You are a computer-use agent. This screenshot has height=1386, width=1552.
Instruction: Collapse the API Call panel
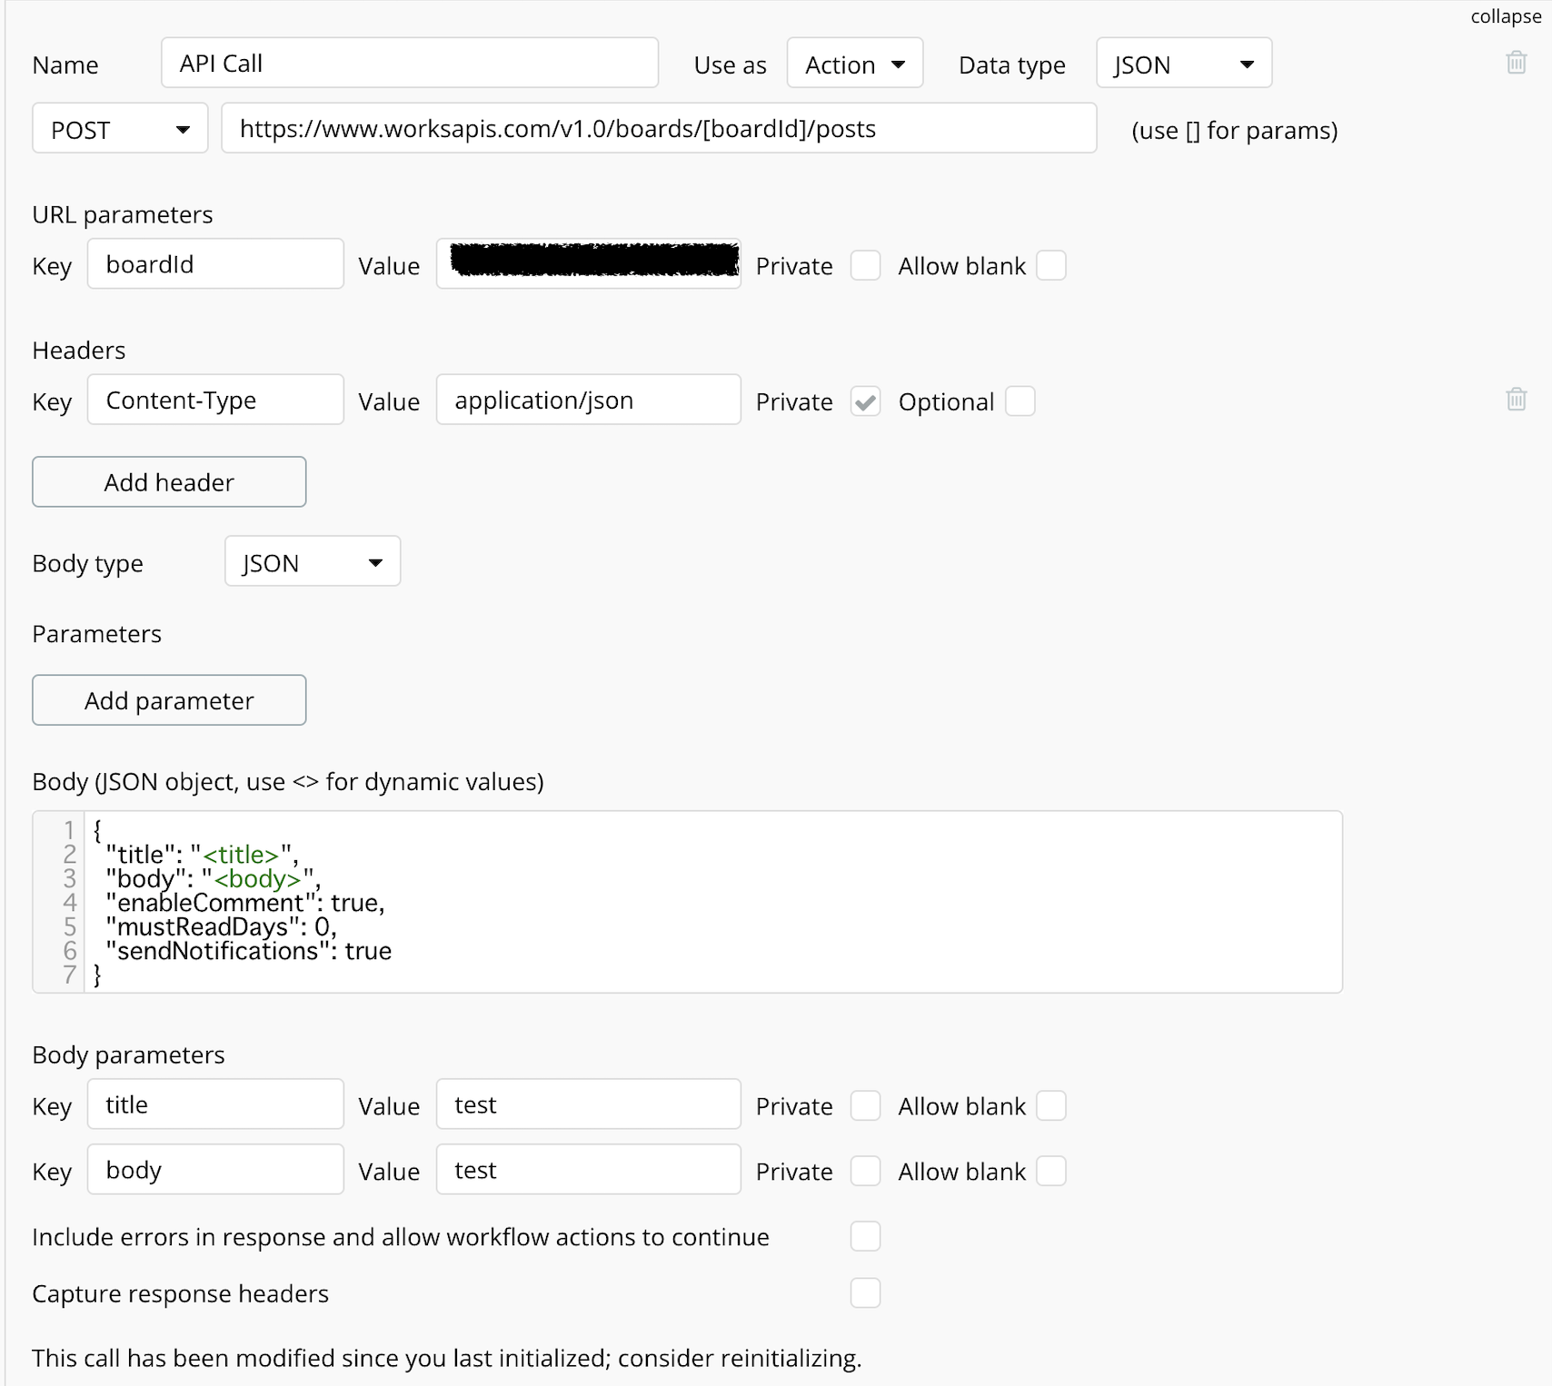point(1506,16)
